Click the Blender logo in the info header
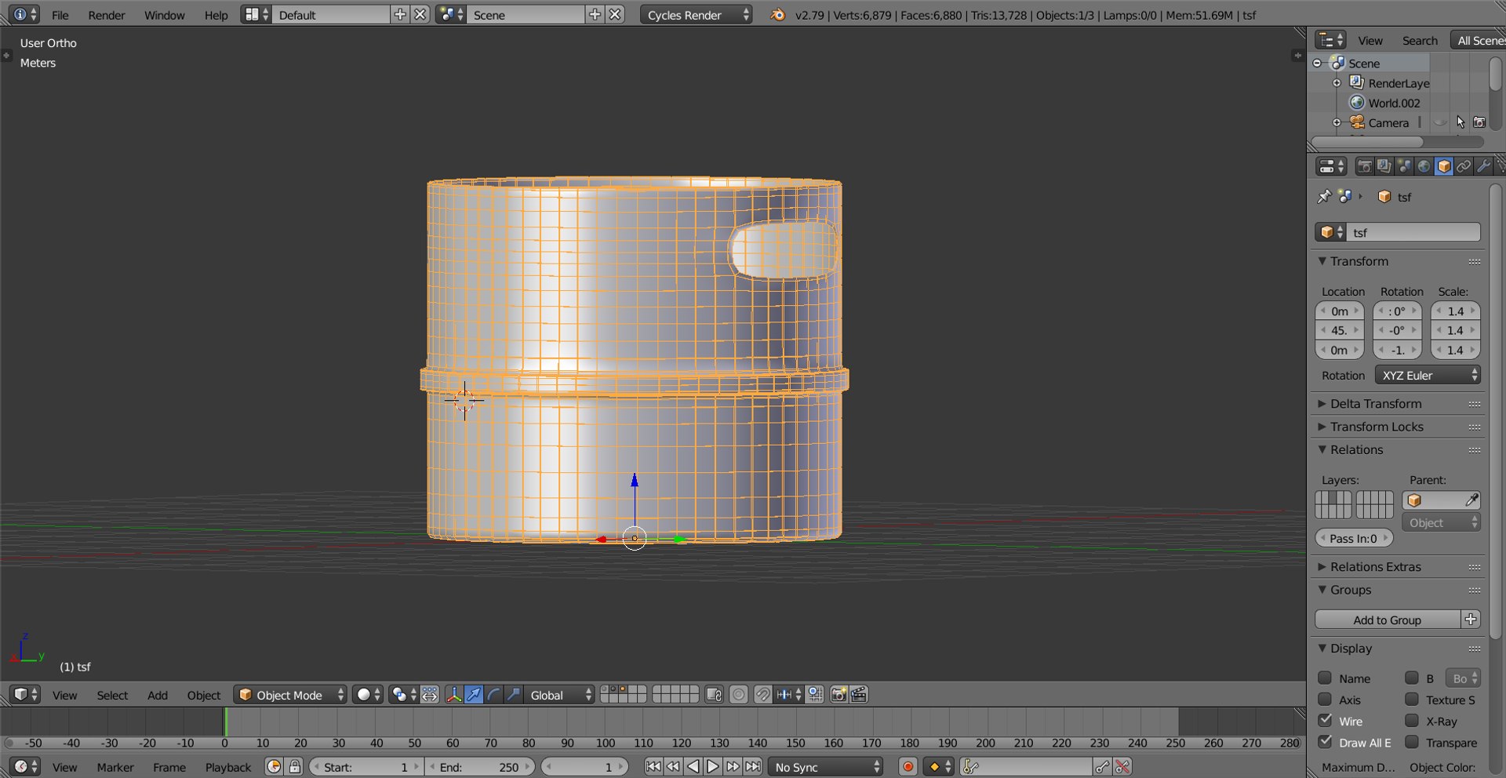 coord(777,15)
